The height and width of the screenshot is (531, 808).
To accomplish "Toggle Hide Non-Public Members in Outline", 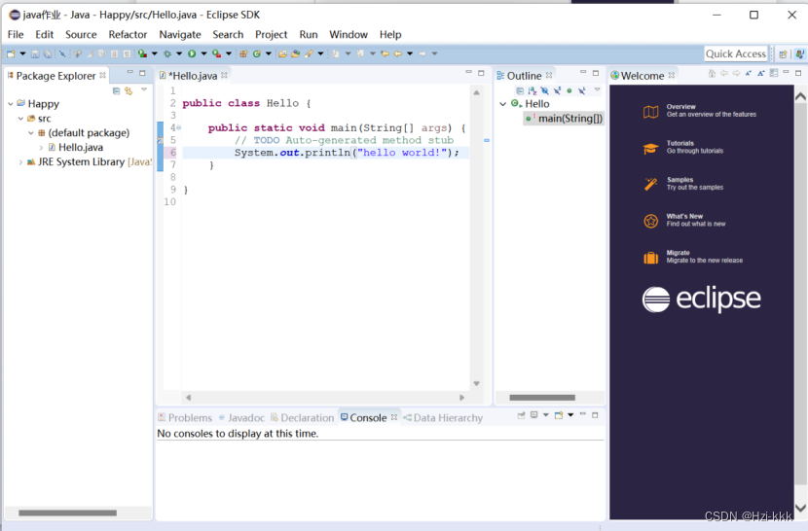I will 569,90.
